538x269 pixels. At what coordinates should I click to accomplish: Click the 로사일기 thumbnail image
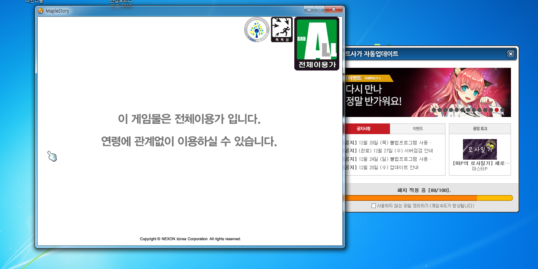click(x=480, y=149)
